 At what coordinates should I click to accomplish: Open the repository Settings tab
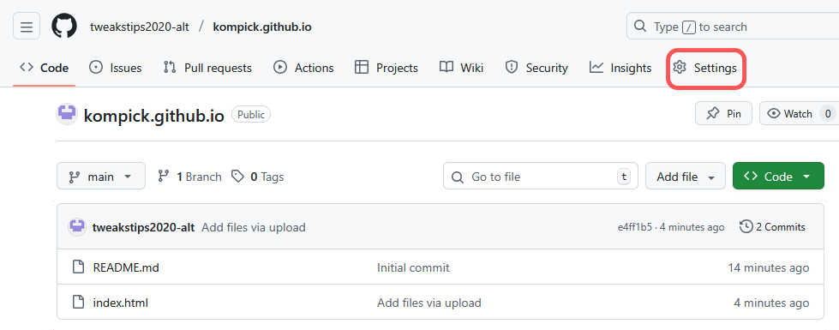coord(705,68)
